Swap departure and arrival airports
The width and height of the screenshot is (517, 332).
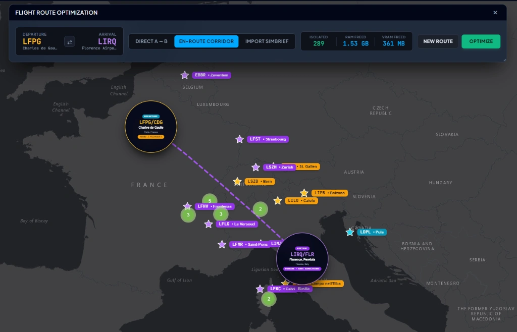click(x=70, y=42)
